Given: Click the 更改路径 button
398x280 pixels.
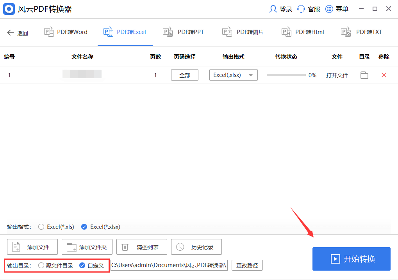Looking at the screenshot, I should 247,266.
